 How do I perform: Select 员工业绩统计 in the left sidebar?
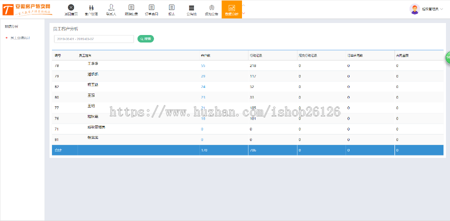coord(20,37)
